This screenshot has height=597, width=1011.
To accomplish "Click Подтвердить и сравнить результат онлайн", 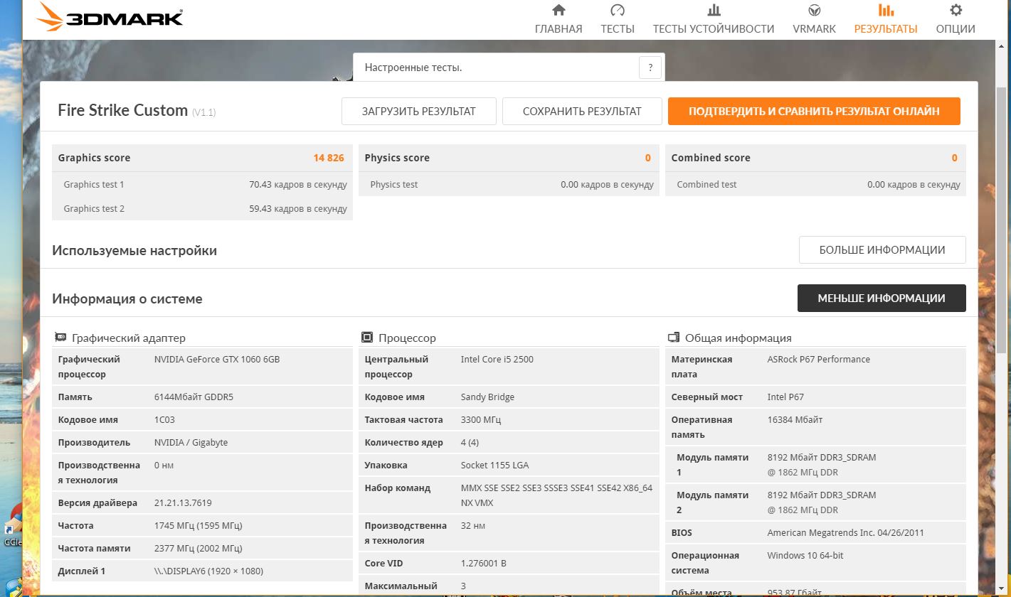I will 814,112.
